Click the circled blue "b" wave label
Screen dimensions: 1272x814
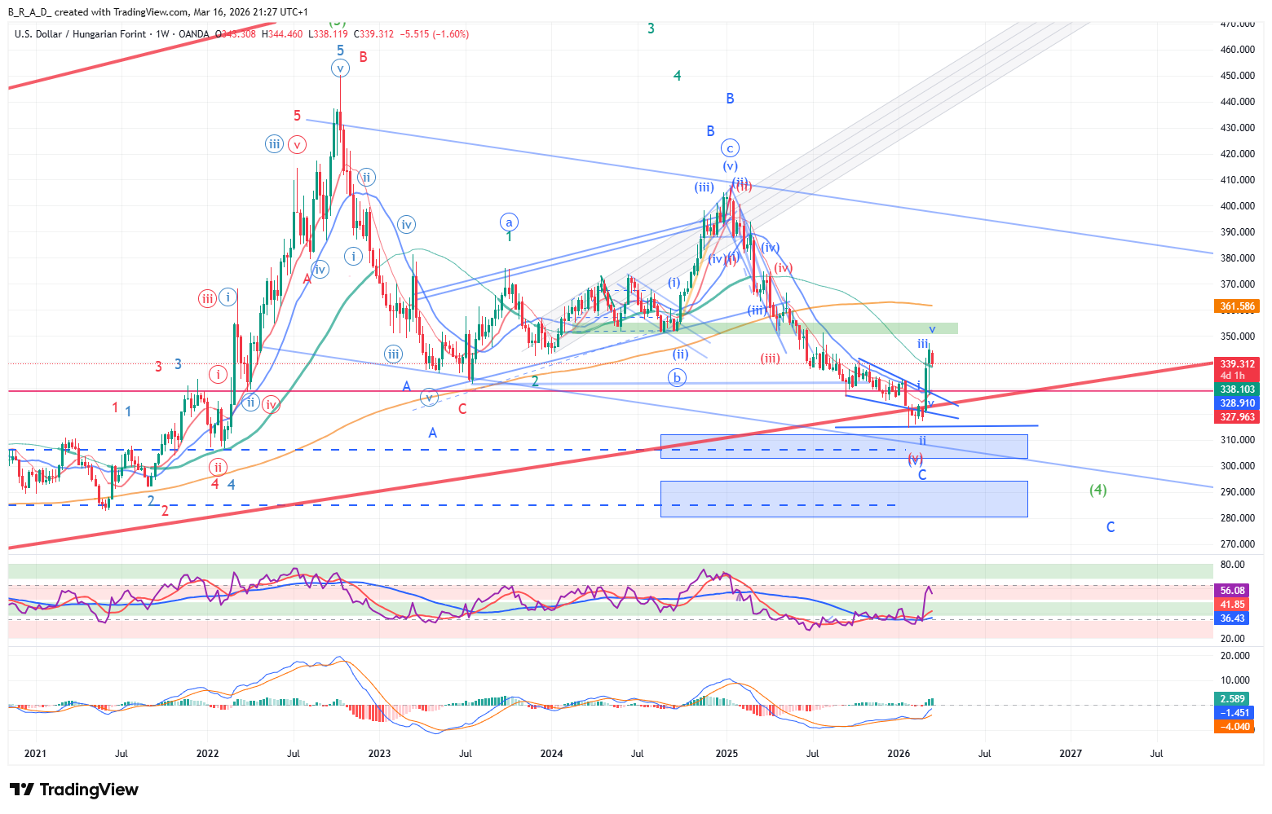676,377
